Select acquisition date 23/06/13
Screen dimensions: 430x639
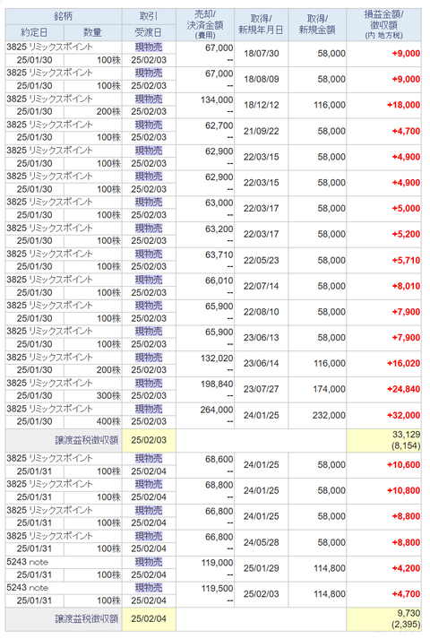(x=261, y=338)
